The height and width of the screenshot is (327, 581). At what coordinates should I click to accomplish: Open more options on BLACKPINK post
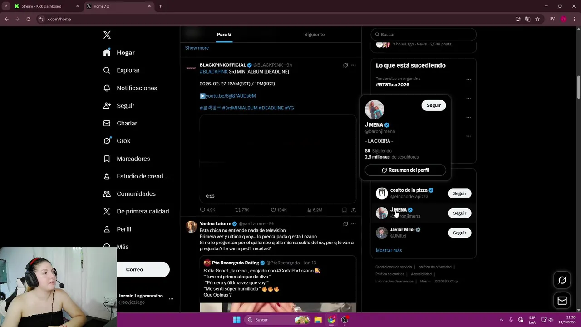354,65
